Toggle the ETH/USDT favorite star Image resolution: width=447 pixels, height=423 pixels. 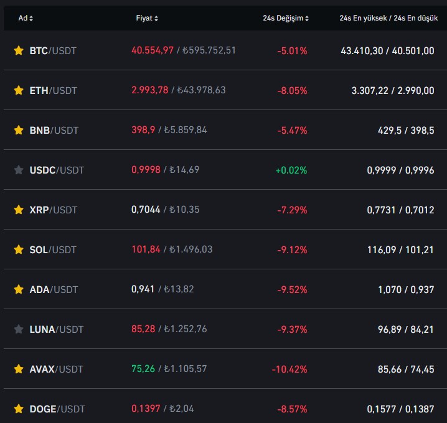pyautogui.click(x=19, y=90)
